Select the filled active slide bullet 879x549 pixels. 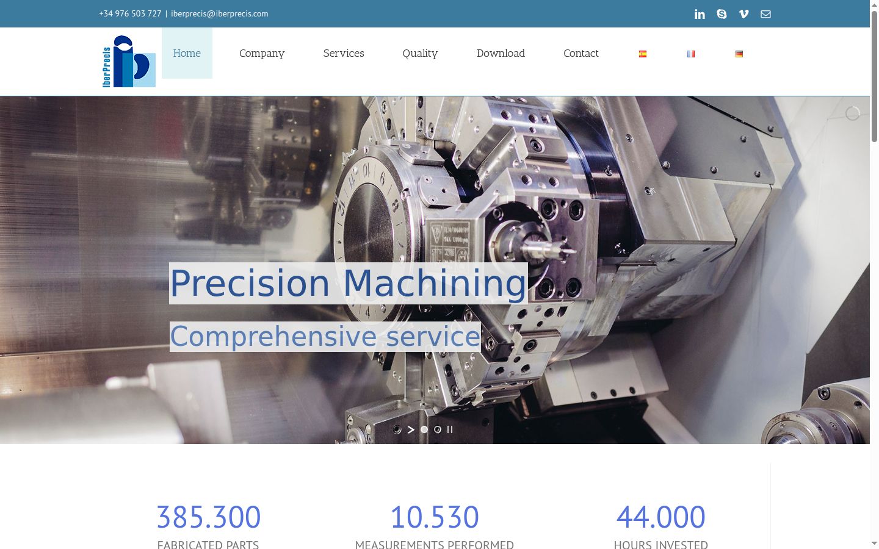tap(424, 429)
